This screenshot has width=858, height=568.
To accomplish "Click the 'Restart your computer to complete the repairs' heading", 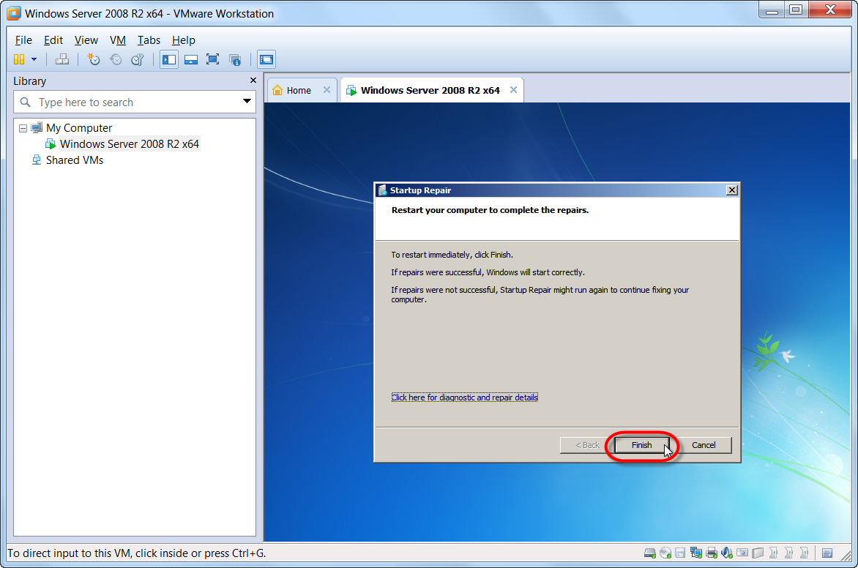I will (490, 210).
